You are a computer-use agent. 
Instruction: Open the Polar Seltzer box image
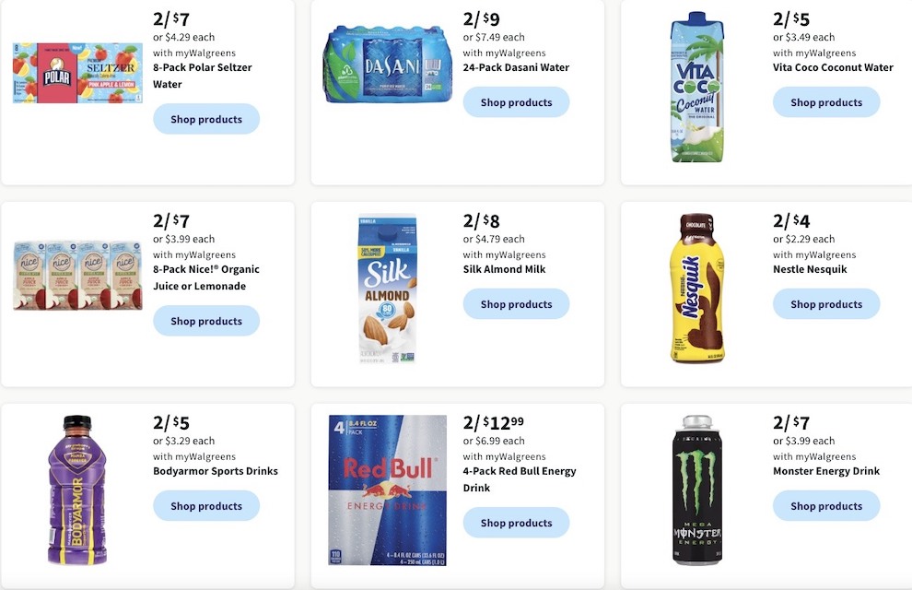[x=77, y=73]
